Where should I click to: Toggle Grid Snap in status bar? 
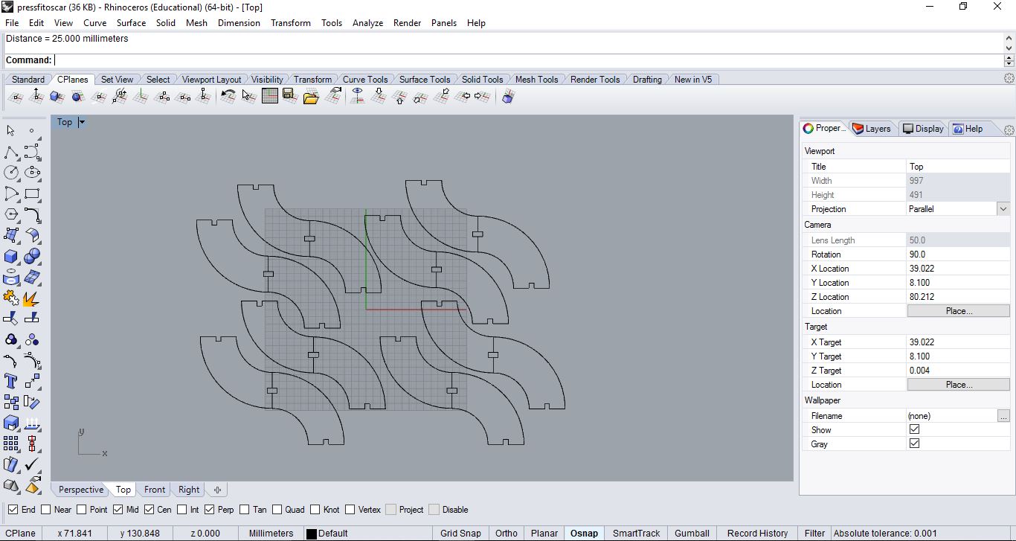[460, 533]
